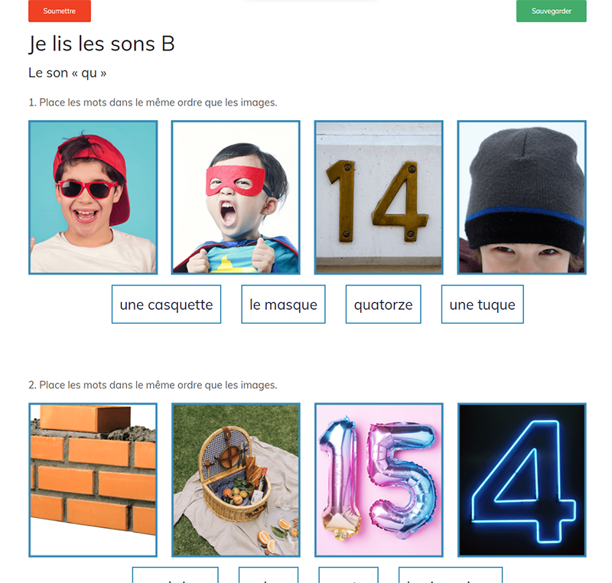
Task: Click the orange brick wall image
Action: (93, 480)
